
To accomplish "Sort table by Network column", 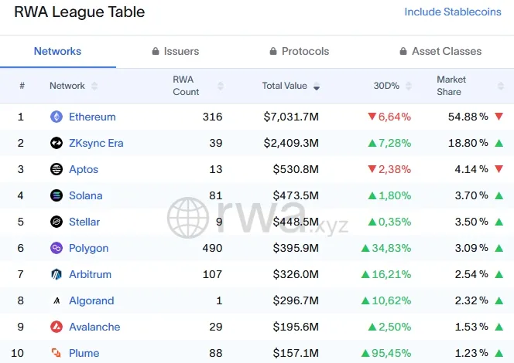I will click(x=67, y=86).
